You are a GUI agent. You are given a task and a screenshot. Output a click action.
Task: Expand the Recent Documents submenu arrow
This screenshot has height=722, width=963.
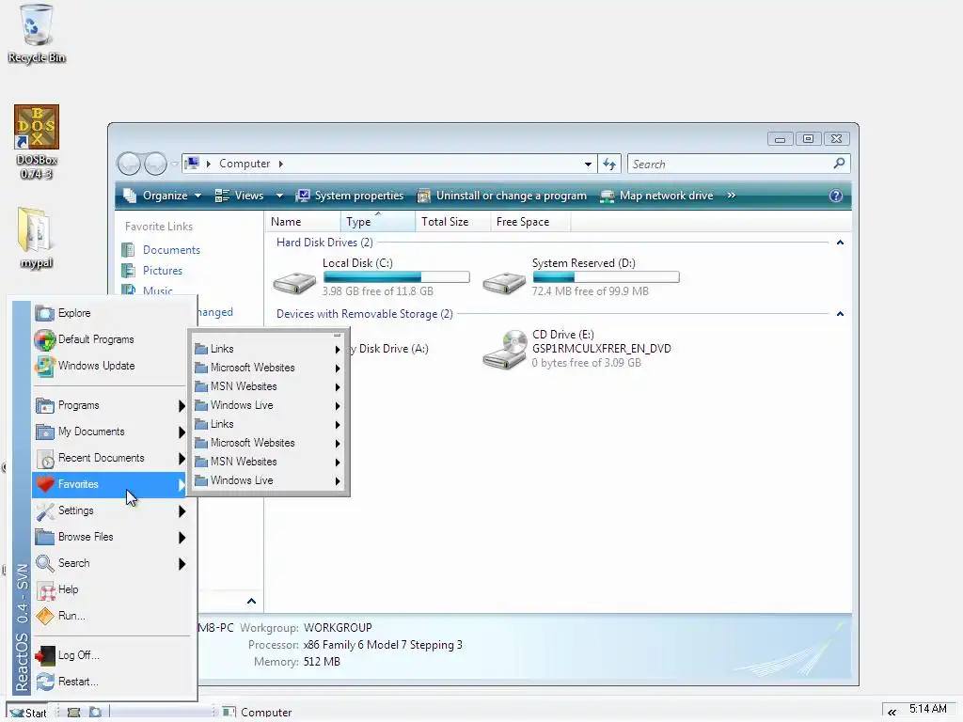(182, 459)
